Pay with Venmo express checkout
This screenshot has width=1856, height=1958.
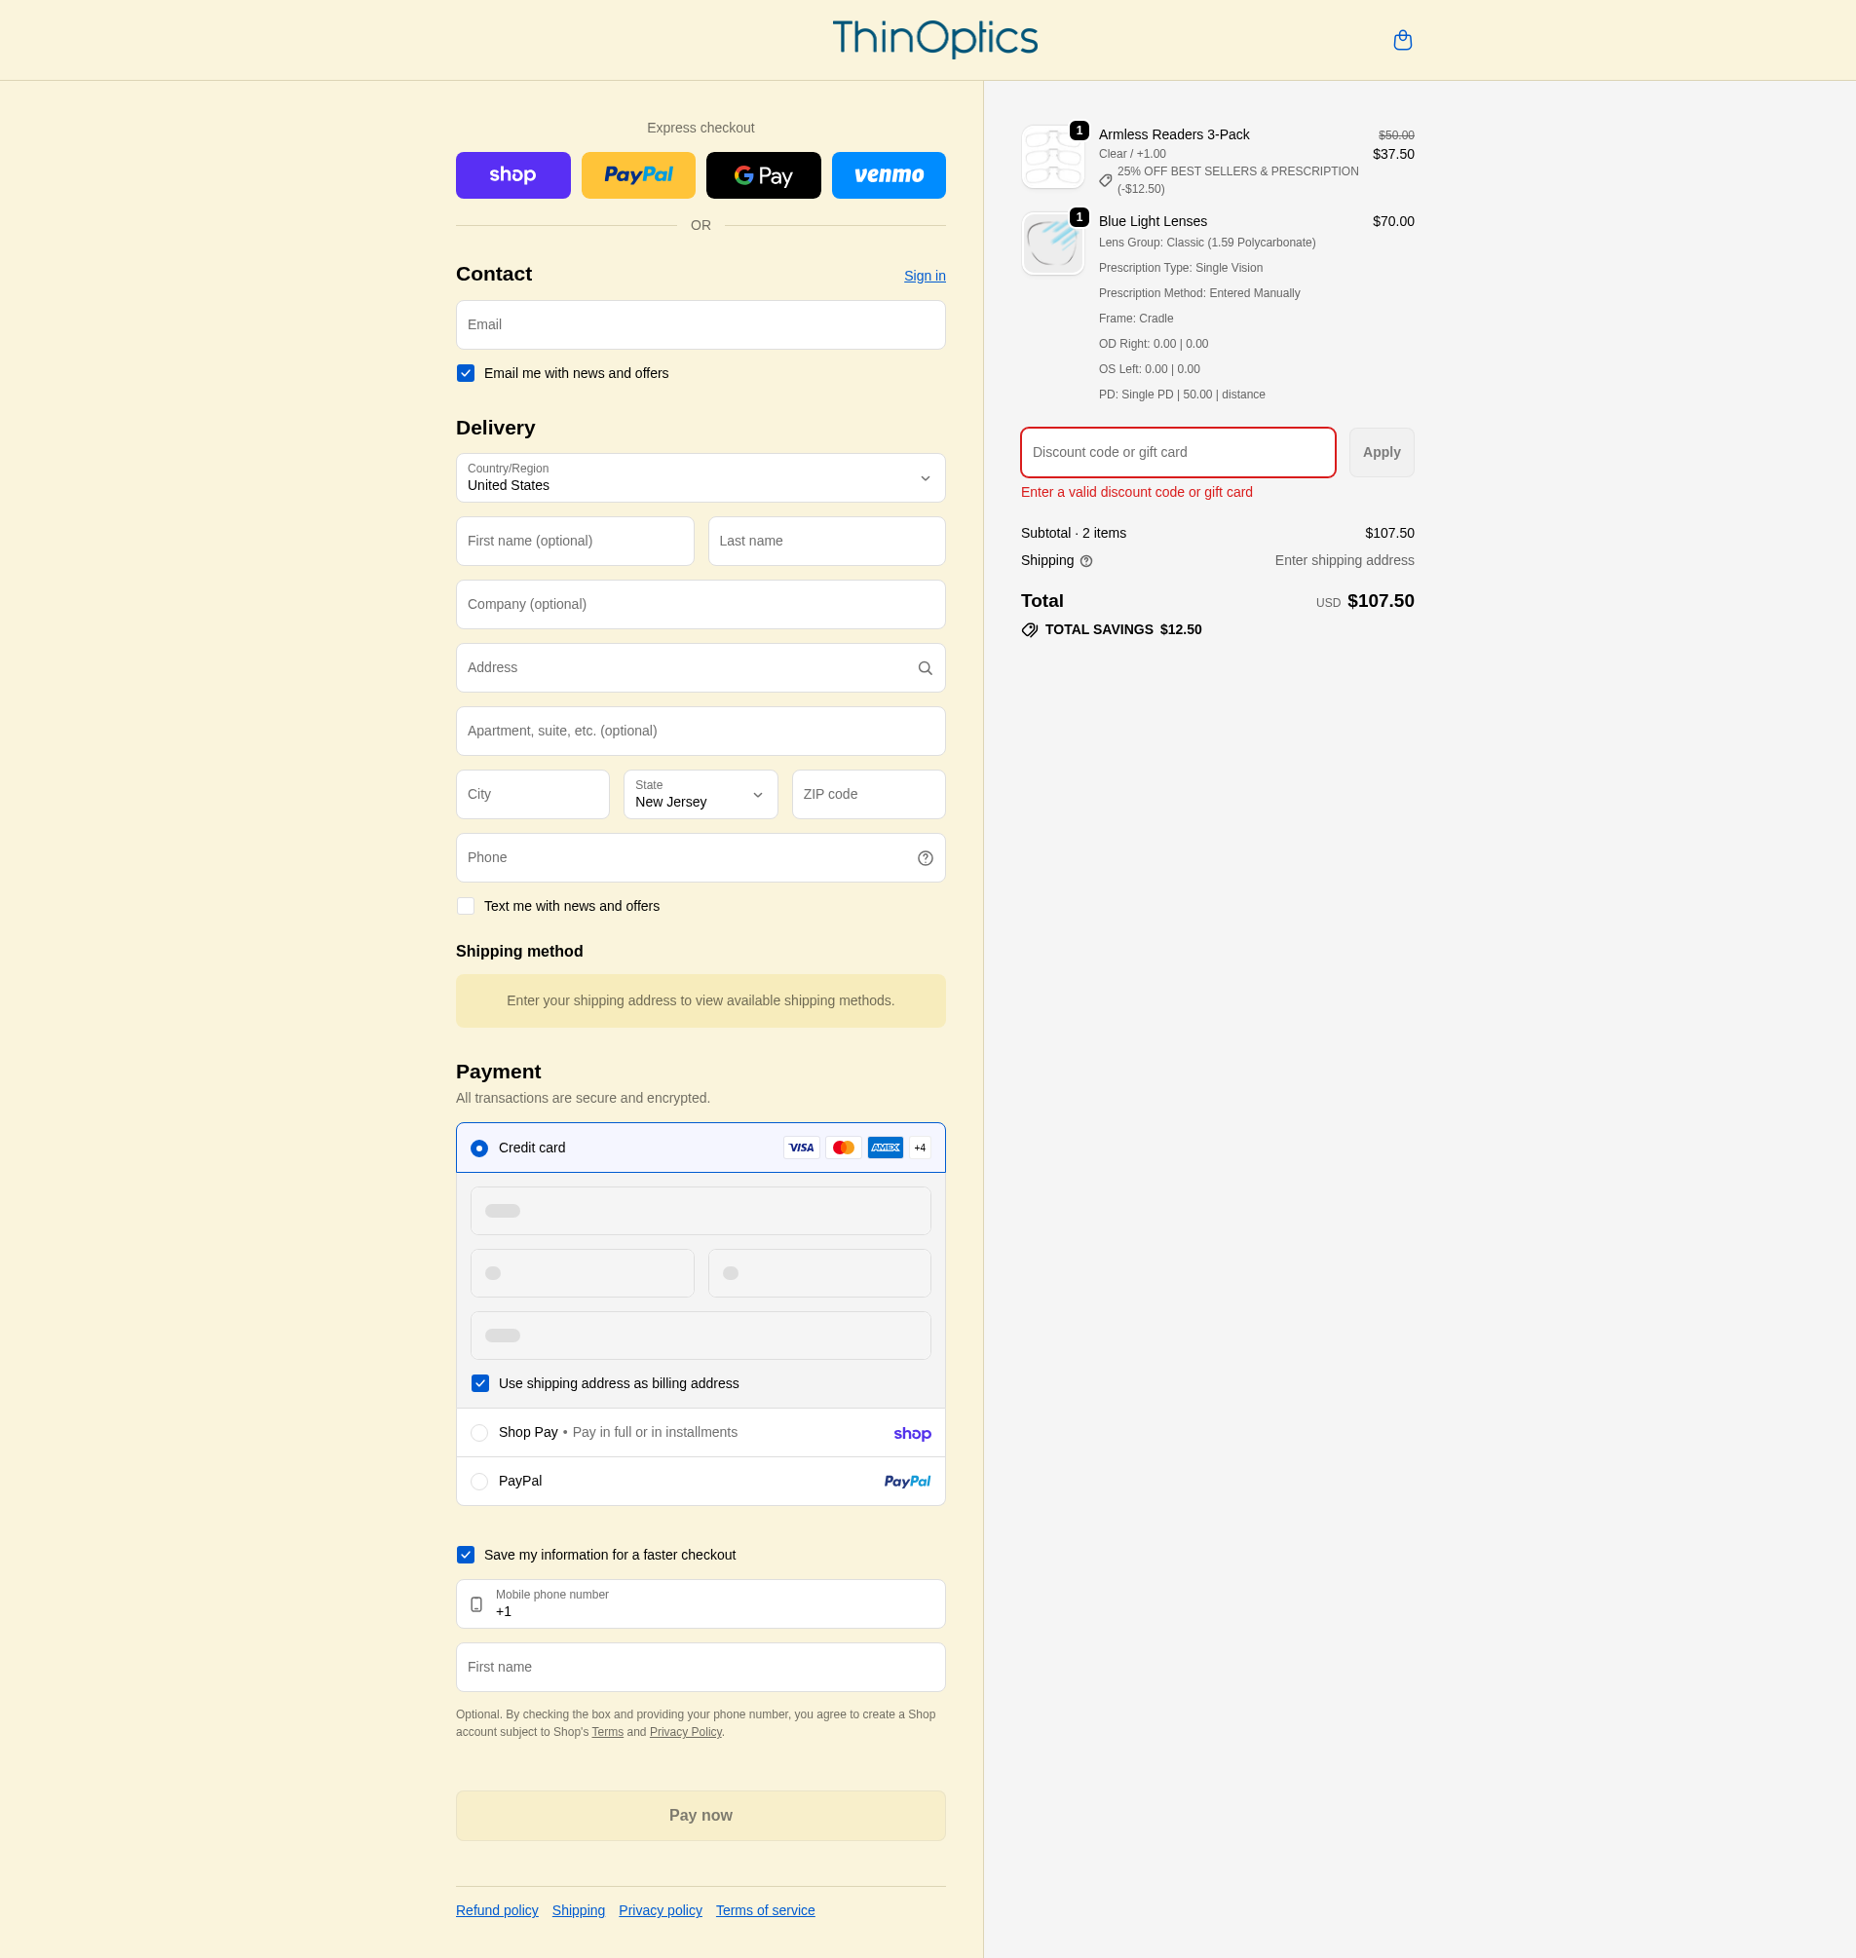pos(888,175)
